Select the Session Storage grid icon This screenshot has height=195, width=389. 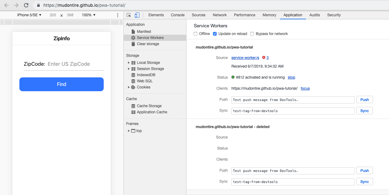coord(133,69)
